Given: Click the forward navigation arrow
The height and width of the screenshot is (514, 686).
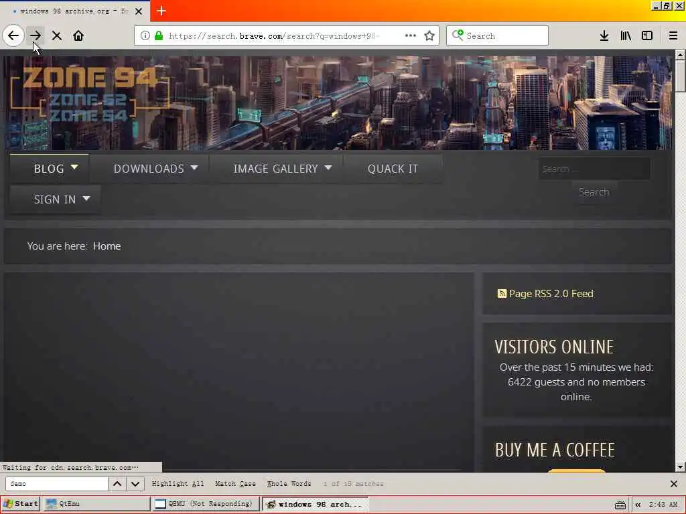Looking at the screenshot, I should pos(36,35).
